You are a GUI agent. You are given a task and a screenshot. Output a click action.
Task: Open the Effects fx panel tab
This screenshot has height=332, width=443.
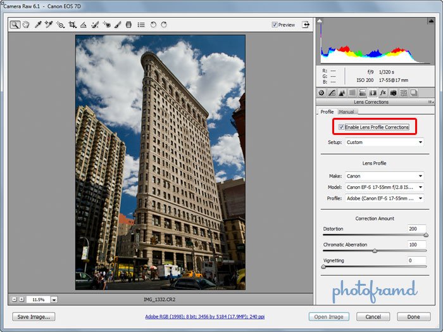(383, 93)
